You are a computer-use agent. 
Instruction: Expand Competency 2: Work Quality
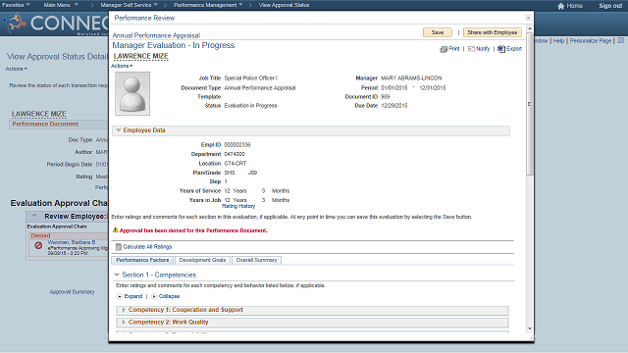tap(124, 323)
